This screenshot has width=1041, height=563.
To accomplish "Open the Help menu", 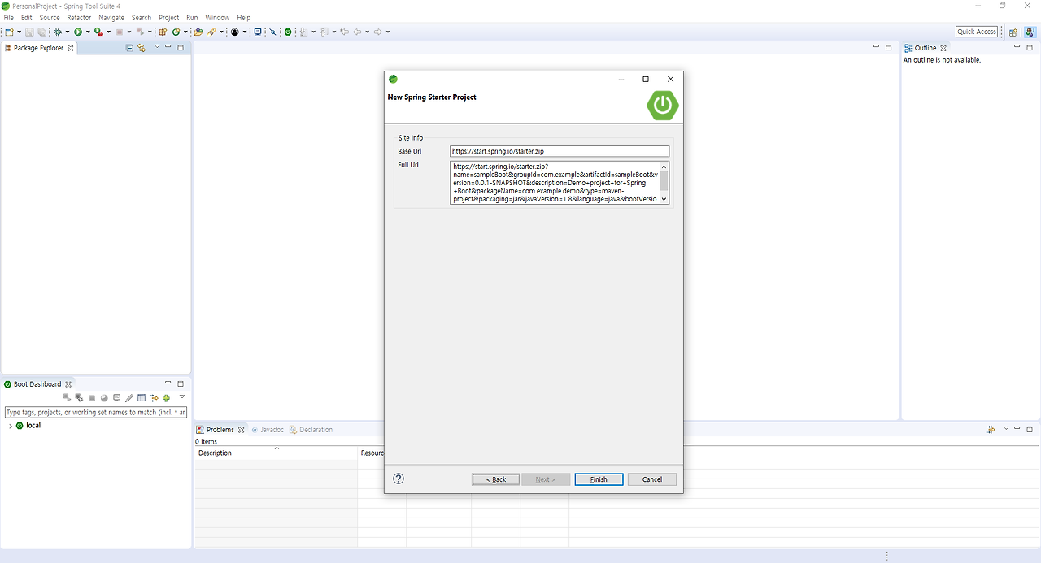I will [244, 17].
